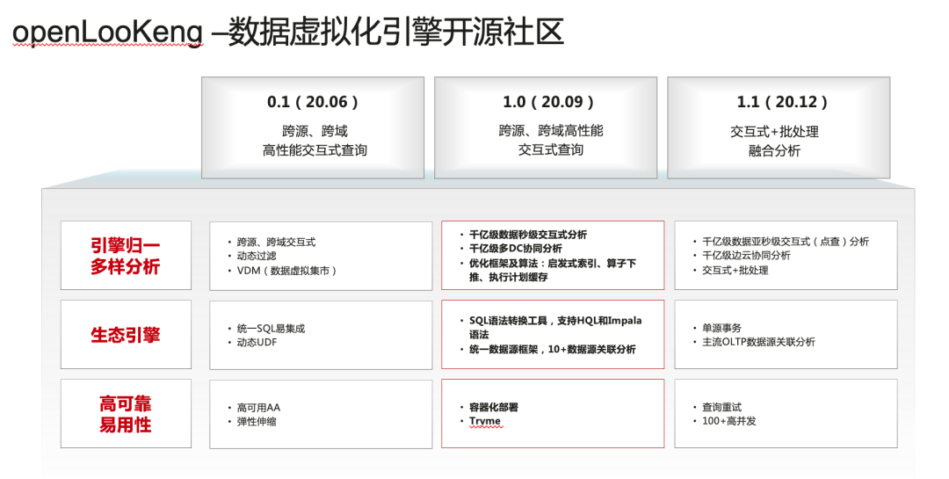Click '优化框架及算法' bullet text
The width and height of the screenshot is (949, 479).
[553, 270]
